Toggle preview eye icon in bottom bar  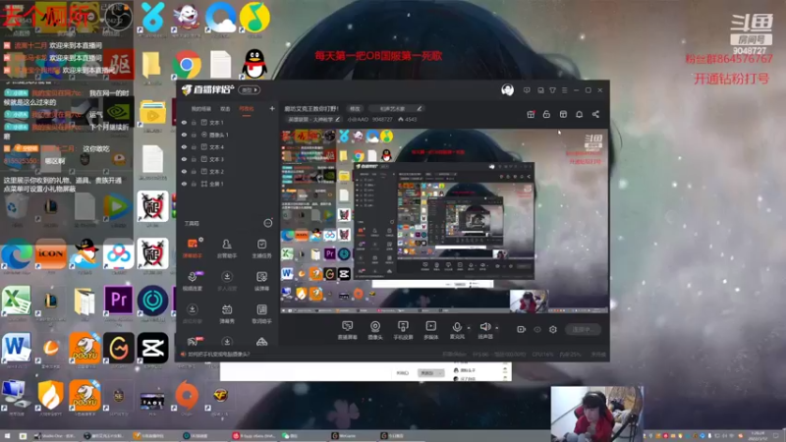tap(536, 329)
